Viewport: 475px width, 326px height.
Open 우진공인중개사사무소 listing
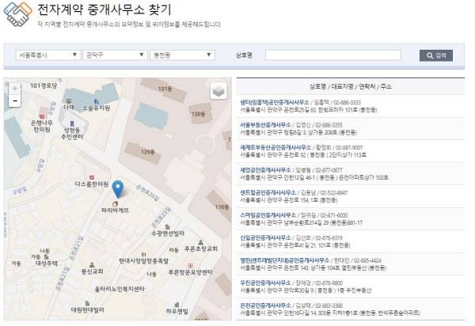coord(265,282)
